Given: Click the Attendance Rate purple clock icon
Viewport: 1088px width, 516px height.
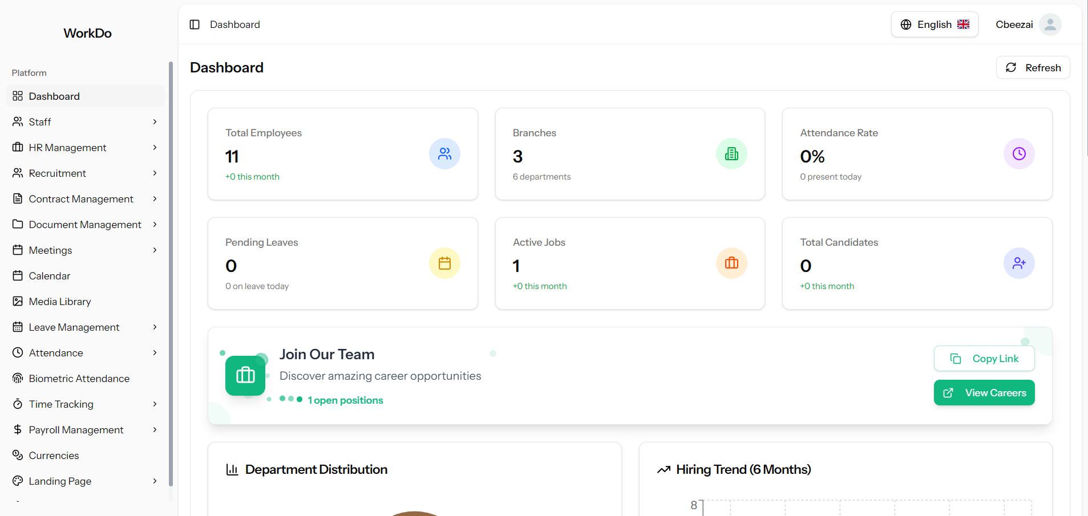Looking at the screenshot, I should [x=1019, y=154].
